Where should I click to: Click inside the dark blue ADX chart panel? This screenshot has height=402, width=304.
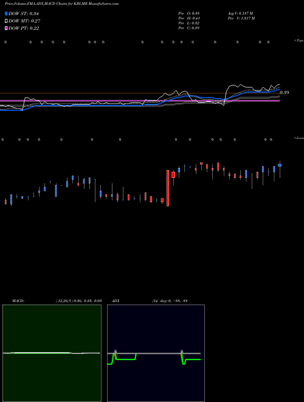pyautogui.click(x=156, y=353)
